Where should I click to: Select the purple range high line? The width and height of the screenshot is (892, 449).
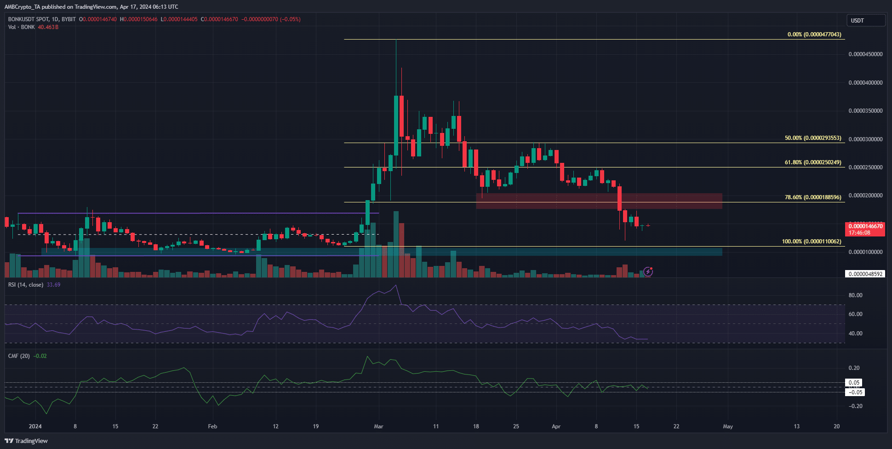coord(198,213)
